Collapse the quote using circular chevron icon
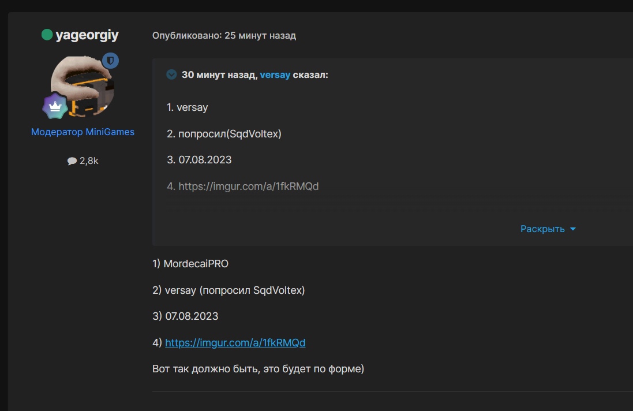Image resolution: width=633 pixels, height=411 pixels. (x=171, y=74)
